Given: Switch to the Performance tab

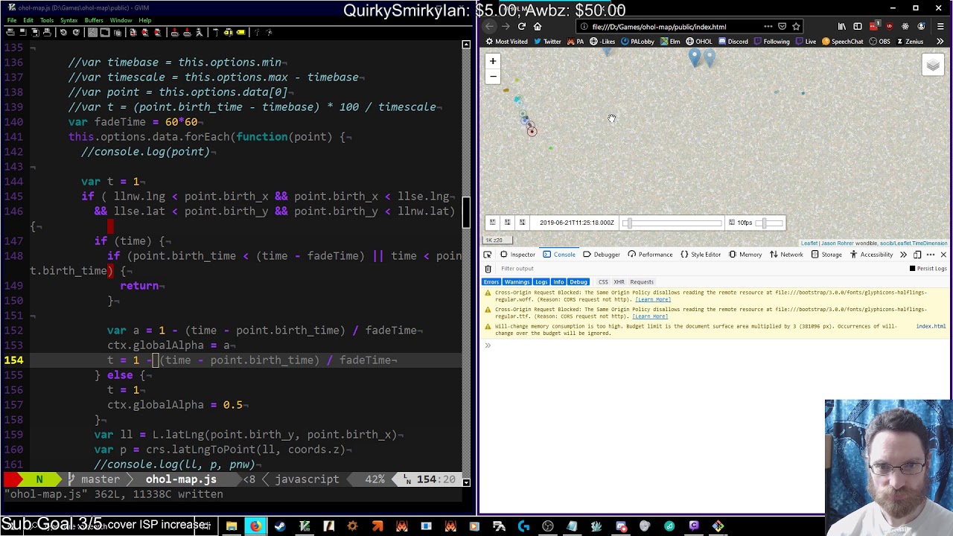Looking at the screenshot, I should tap(649, 255).
